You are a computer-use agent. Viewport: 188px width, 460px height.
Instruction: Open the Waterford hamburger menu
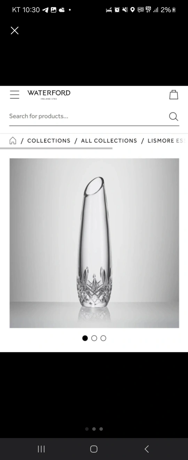[15, 94]
